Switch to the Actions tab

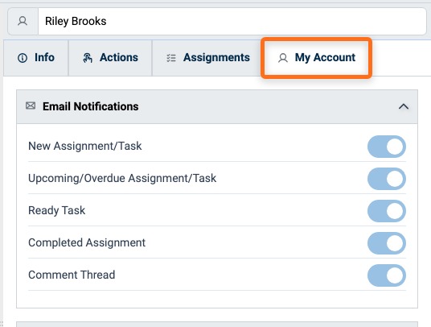[x=110, y=58]
